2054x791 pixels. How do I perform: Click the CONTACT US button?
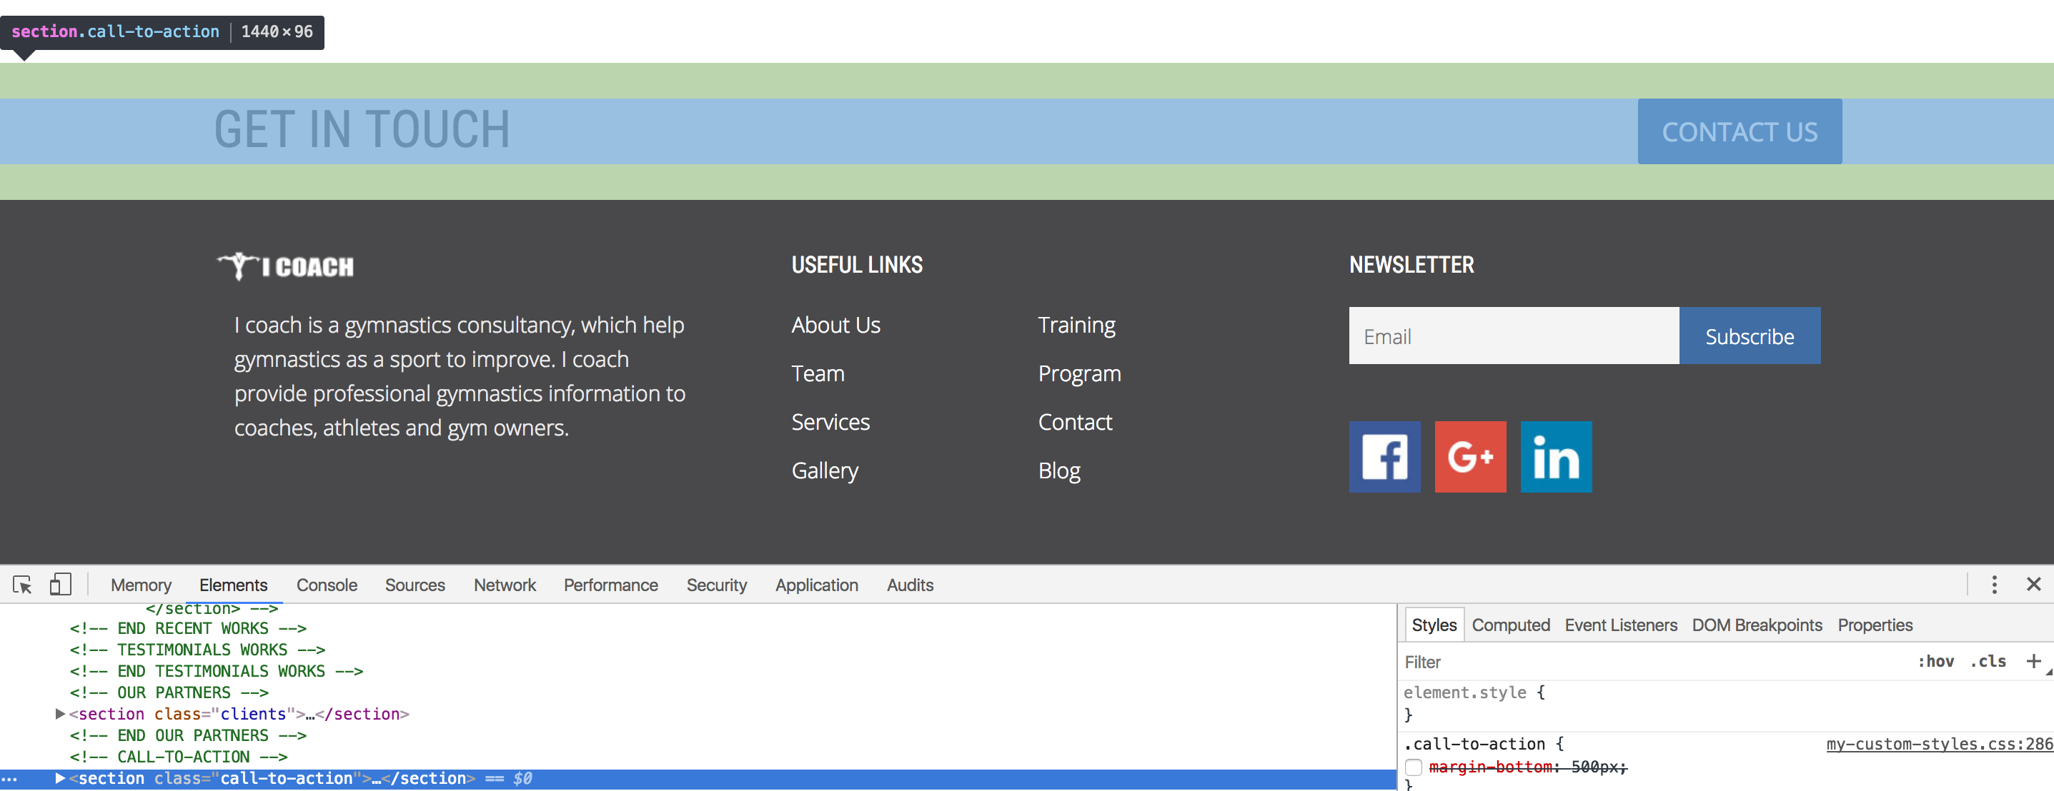click(x=1739, y=131)
